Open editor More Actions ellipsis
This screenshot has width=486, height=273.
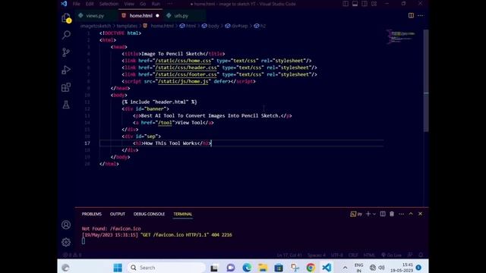coord(420,15)
